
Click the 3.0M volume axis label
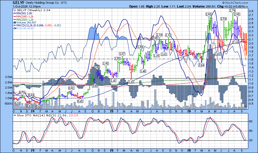[x=8, y=77]
